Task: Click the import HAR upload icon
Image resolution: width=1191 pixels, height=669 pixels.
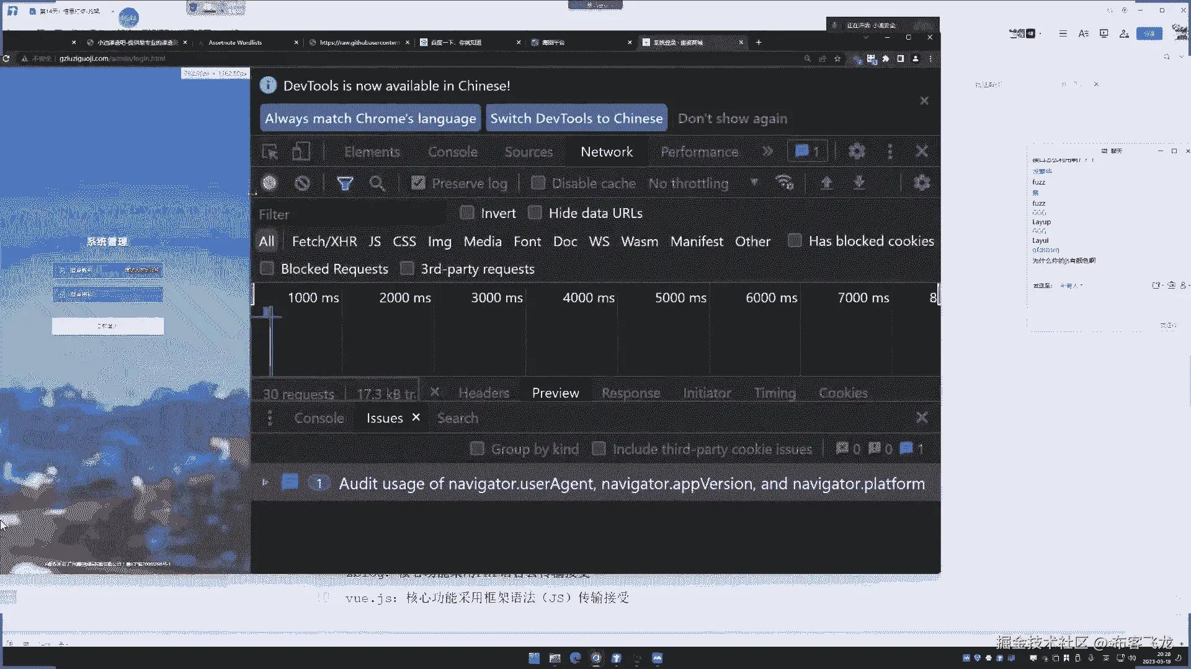Action: click(826, 183)
